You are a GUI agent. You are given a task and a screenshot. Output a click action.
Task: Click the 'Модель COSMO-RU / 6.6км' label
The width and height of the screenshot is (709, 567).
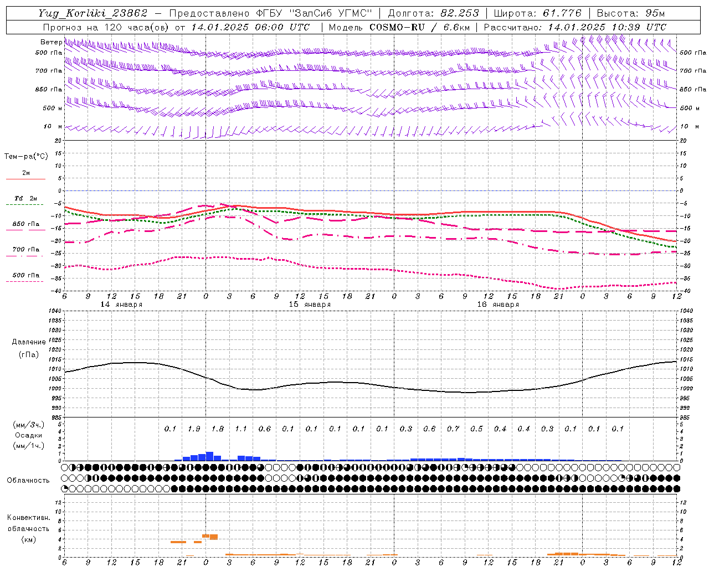399,27
